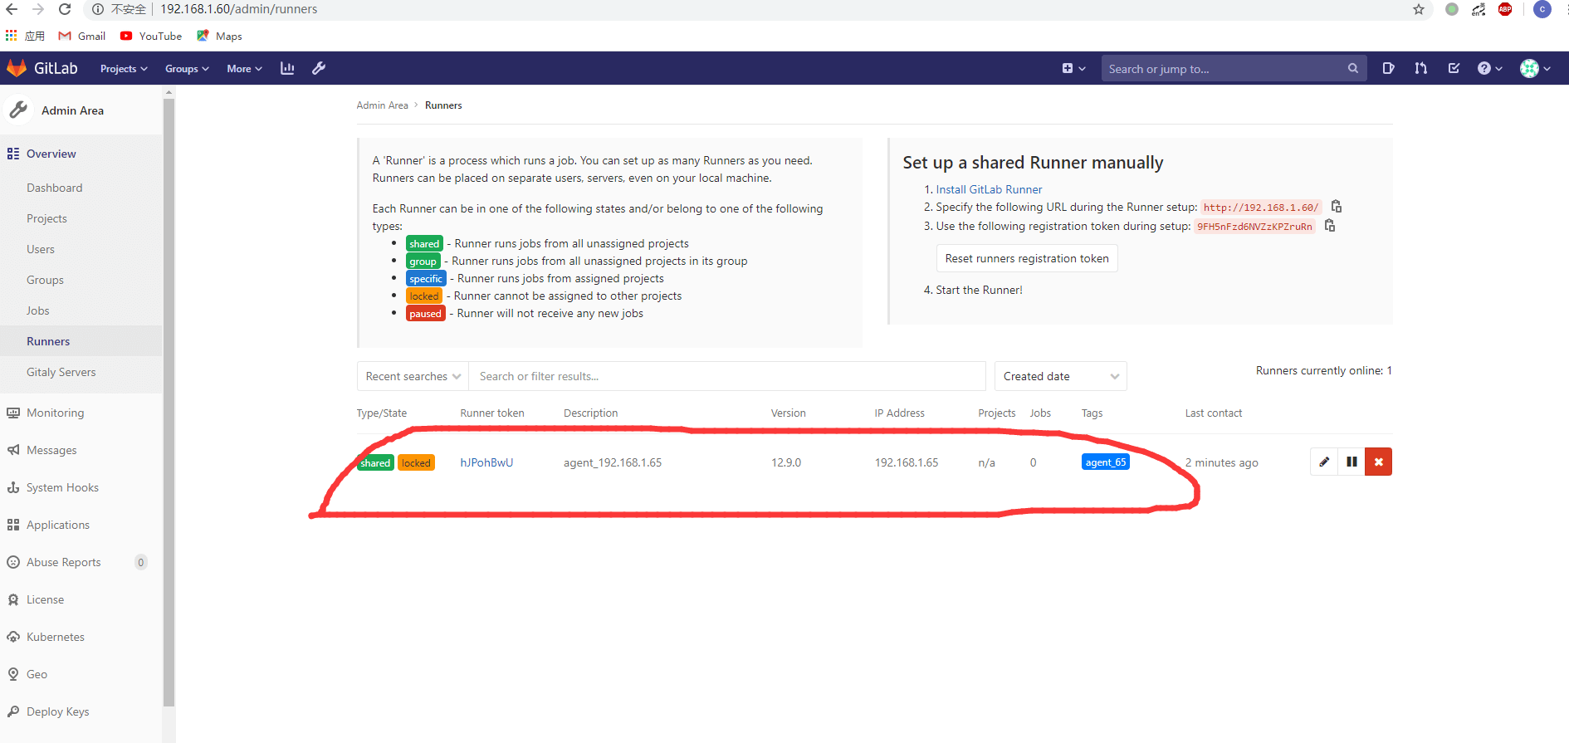Expand the Recent searches dropdown
The image size is (1569, 743).
tap(413, 376)
